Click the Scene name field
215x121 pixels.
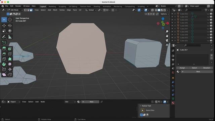click(x=167, y=6)
